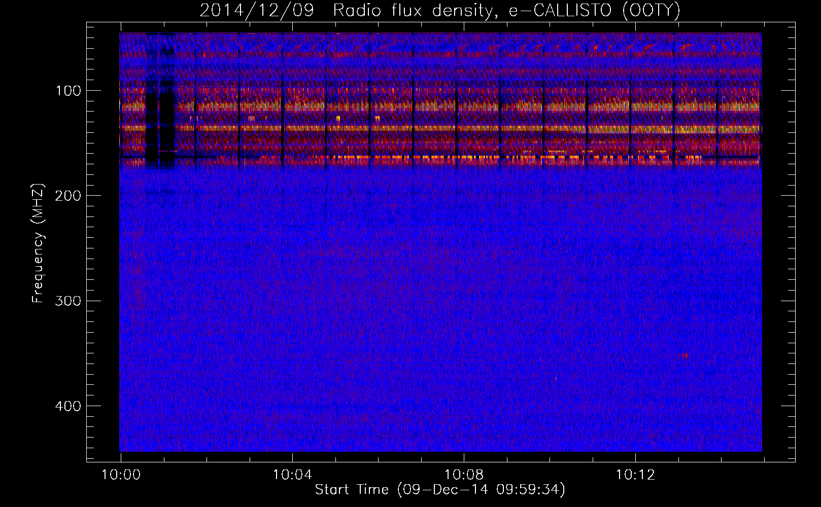Screen dimensions: 821x507
Task: Click the "Start Time (09-Dec-14 09:59:34)" label
Action: pos(440,490)
